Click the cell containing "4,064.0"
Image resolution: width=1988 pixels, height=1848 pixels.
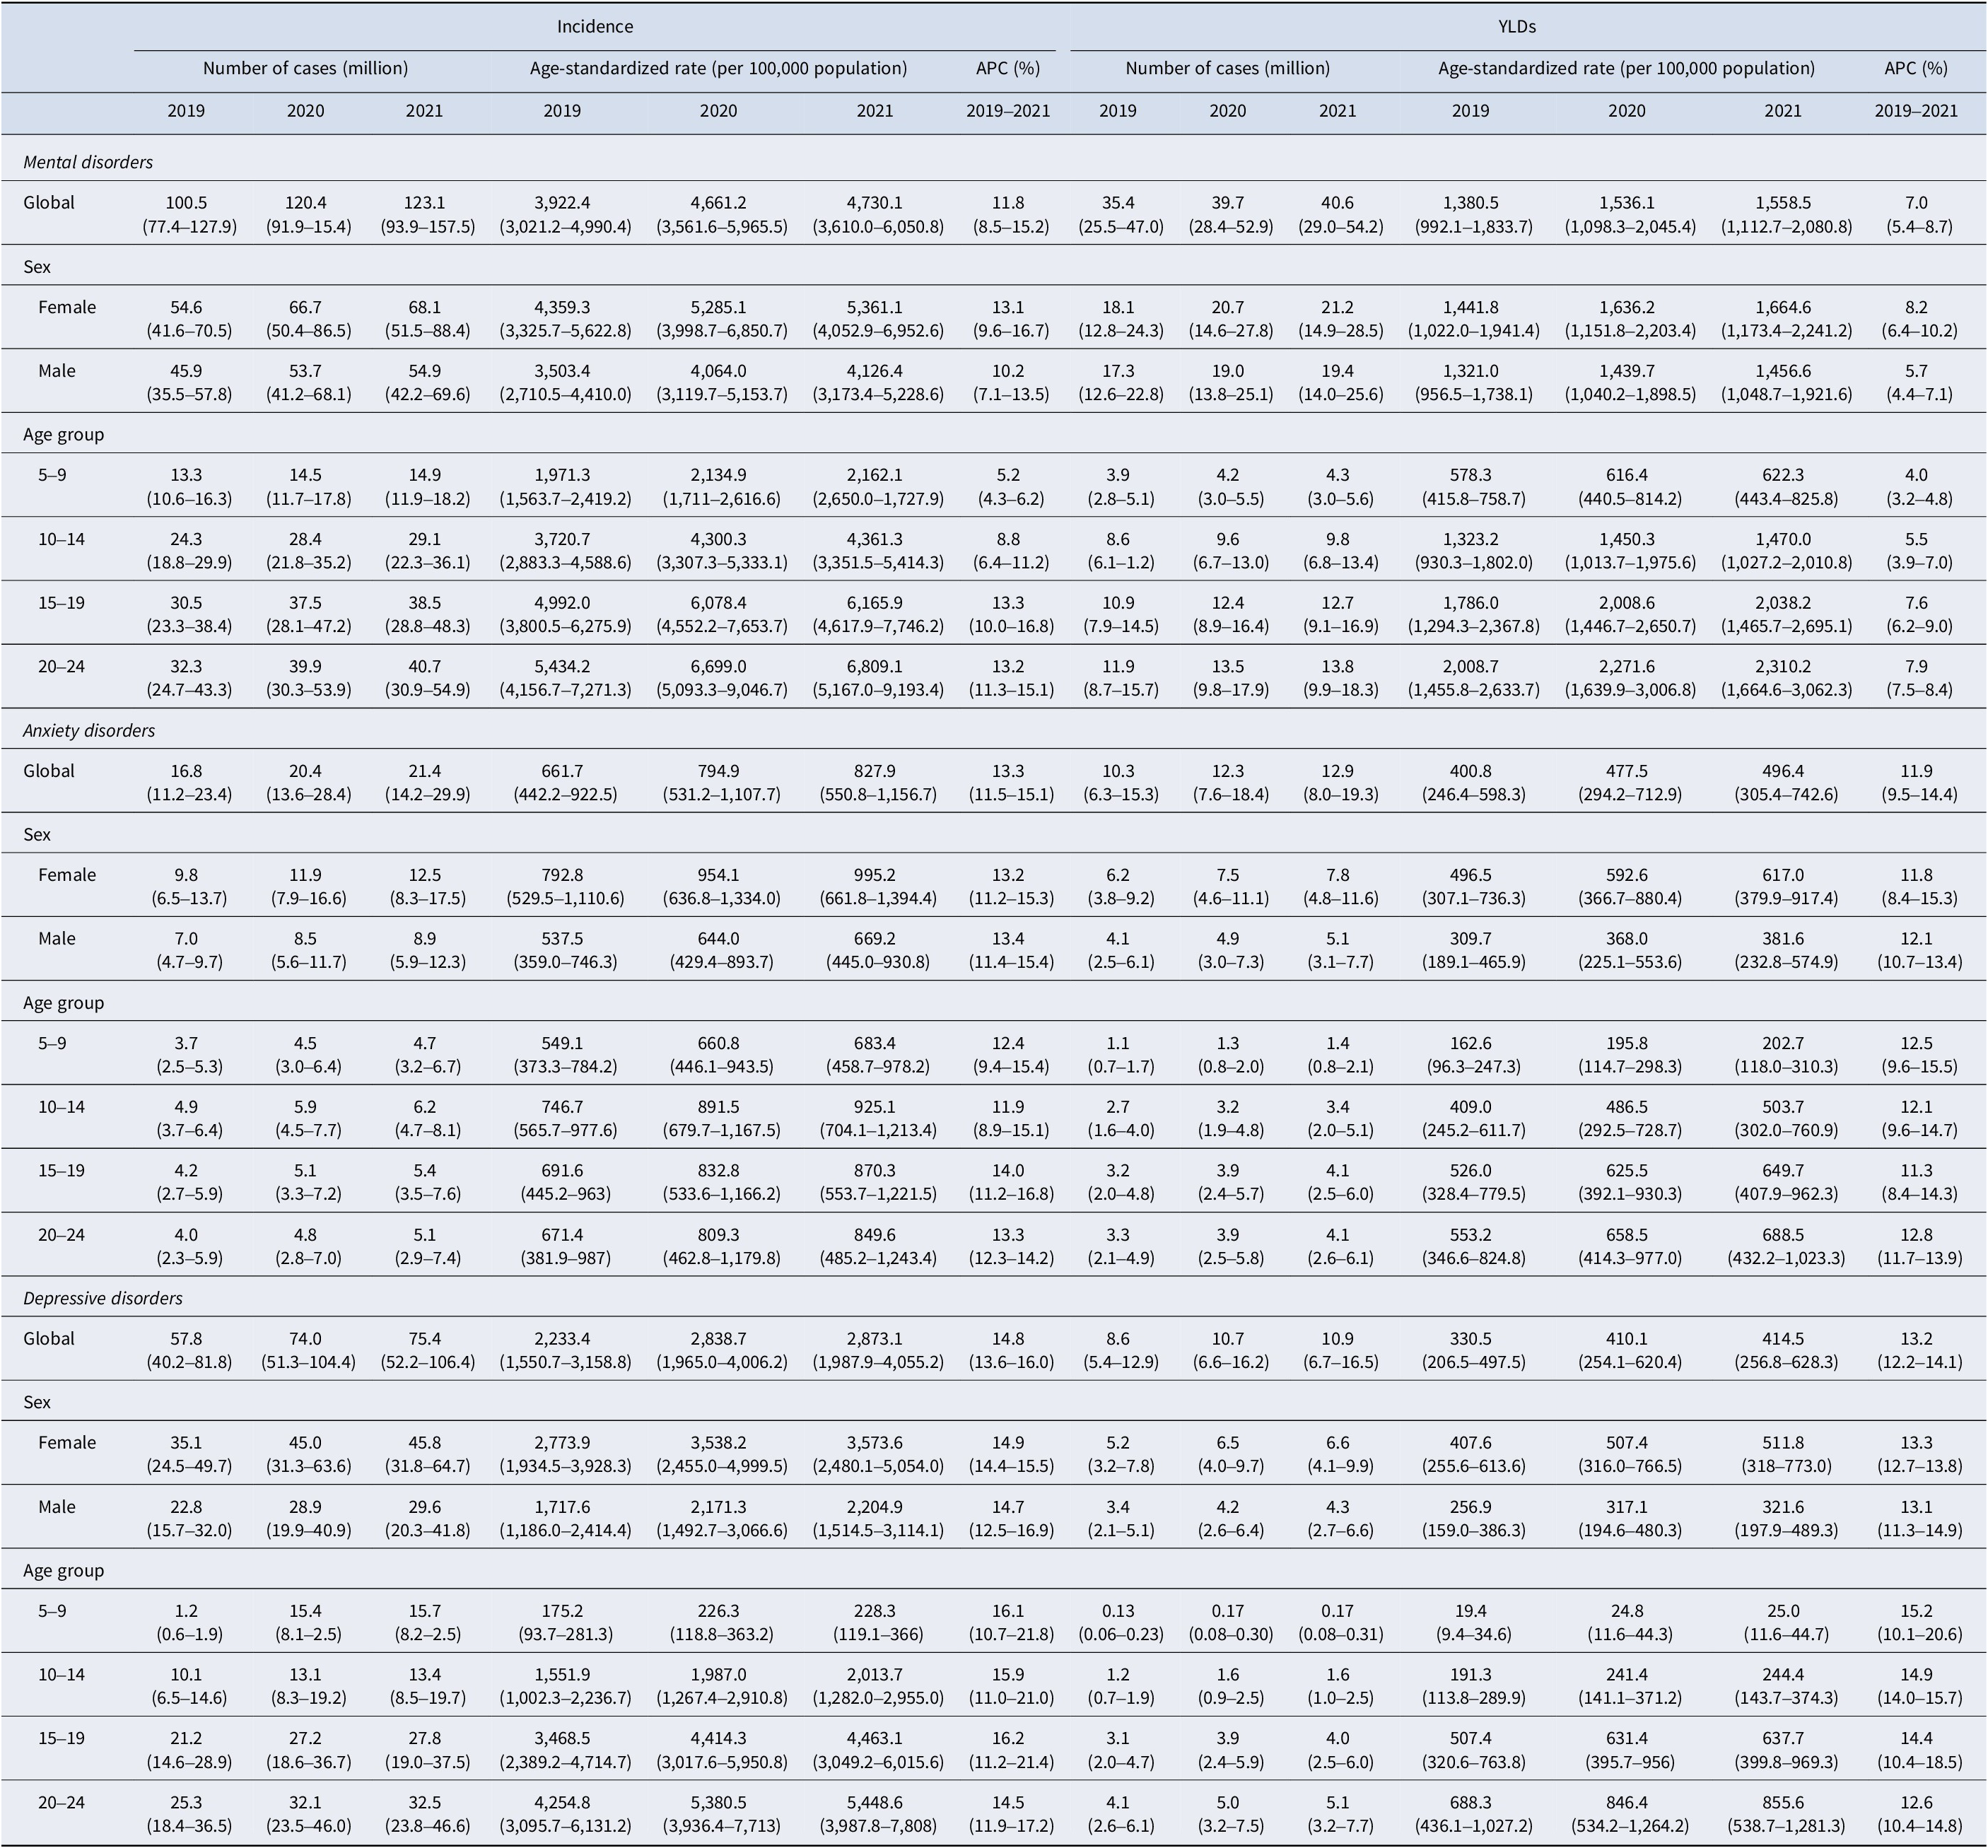pyautogui.click(x=718, y=371)
